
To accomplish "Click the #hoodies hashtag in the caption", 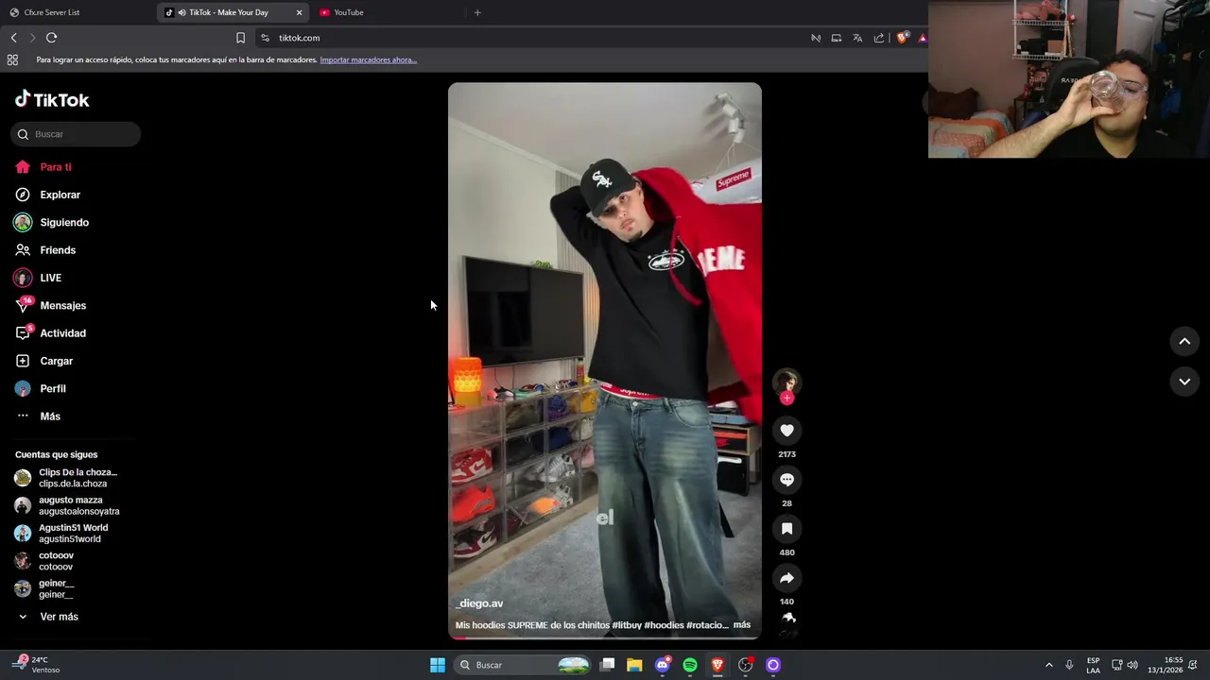I will coord(664,625).
